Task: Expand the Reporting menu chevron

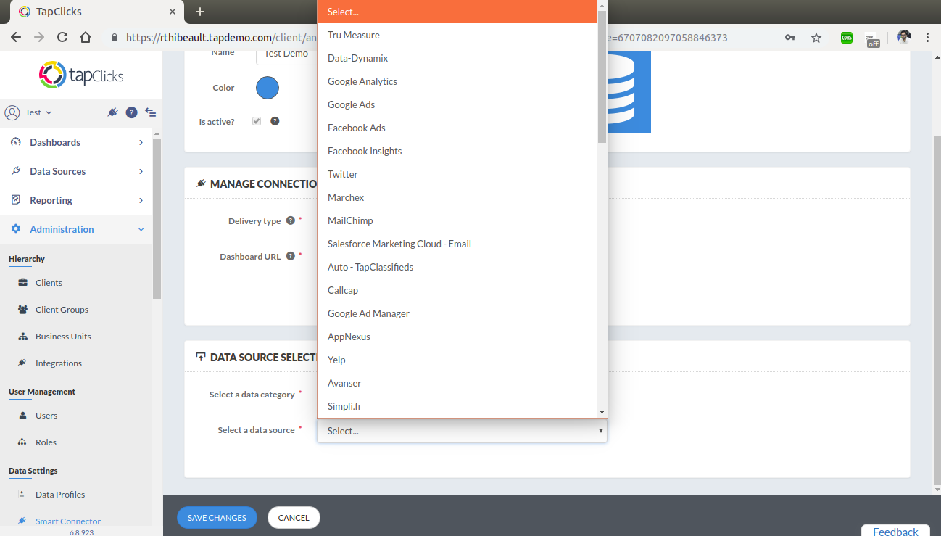Action: tap(141, 200)
